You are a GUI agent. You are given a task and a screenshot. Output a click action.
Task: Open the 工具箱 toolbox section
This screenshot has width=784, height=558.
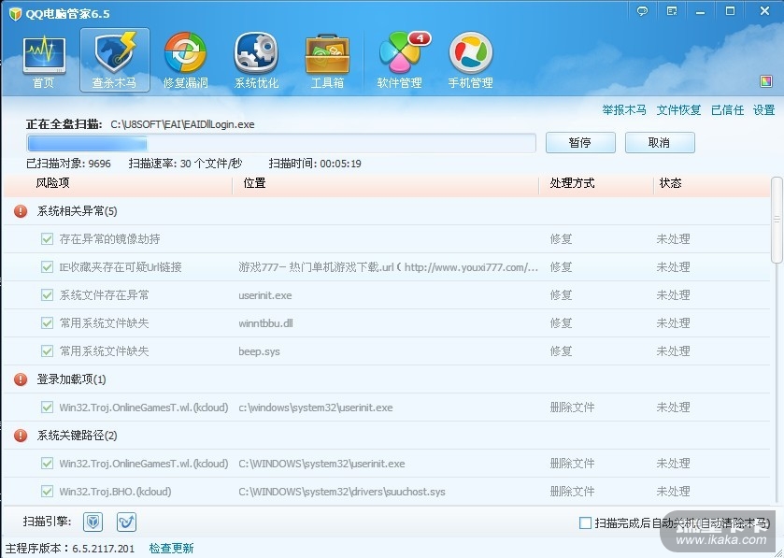click(x=327, y=61)
